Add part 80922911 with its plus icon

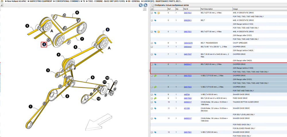pyautogui.click(x=152, y=20)
